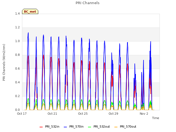
Task: Click the 1.4 y-axis tick label
Action: [17, 13]
